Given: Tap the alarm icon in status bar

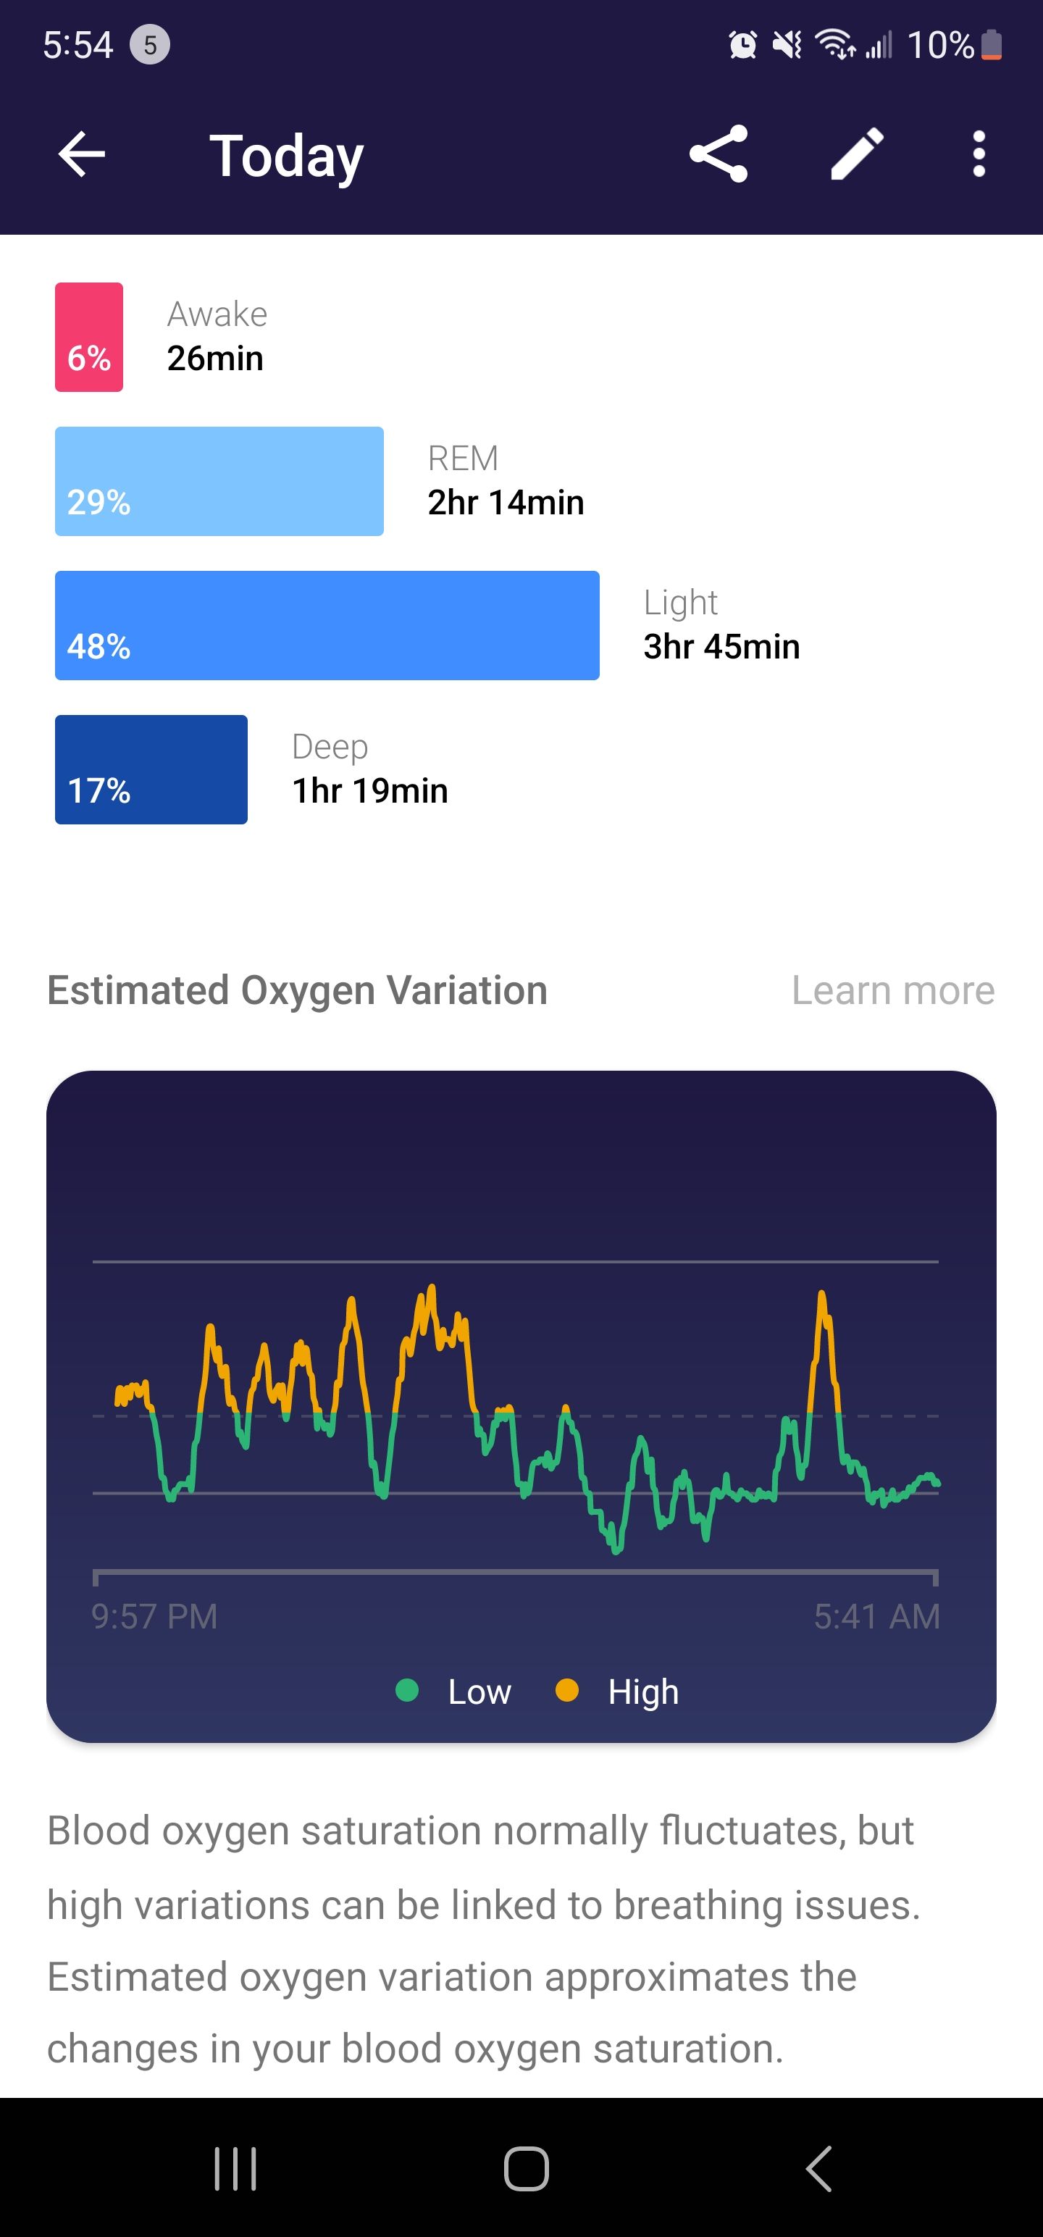Looking at the screenshot, I should [742, 44].
